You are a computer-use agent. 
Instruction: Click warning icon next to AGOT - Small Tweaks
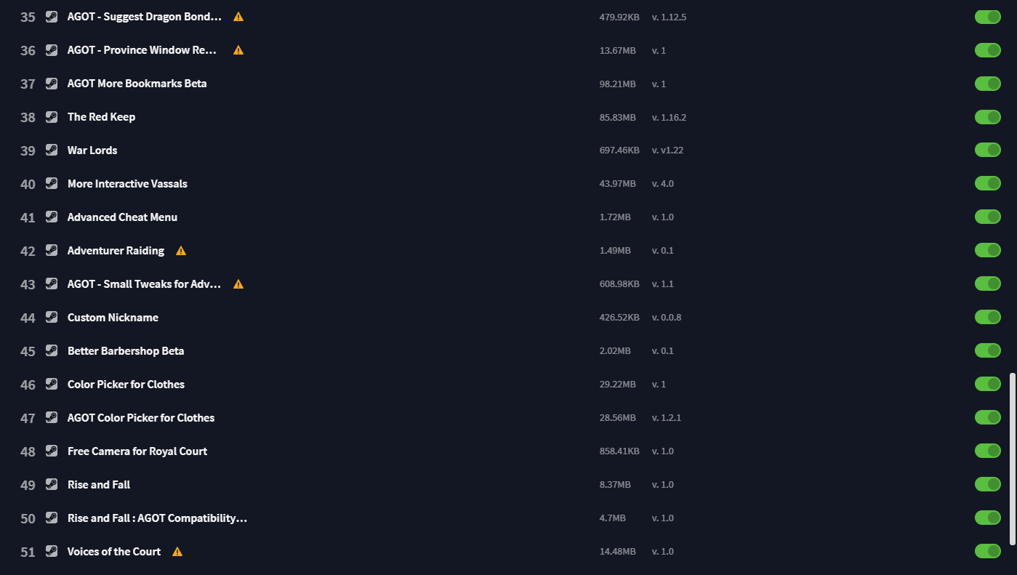238,284
